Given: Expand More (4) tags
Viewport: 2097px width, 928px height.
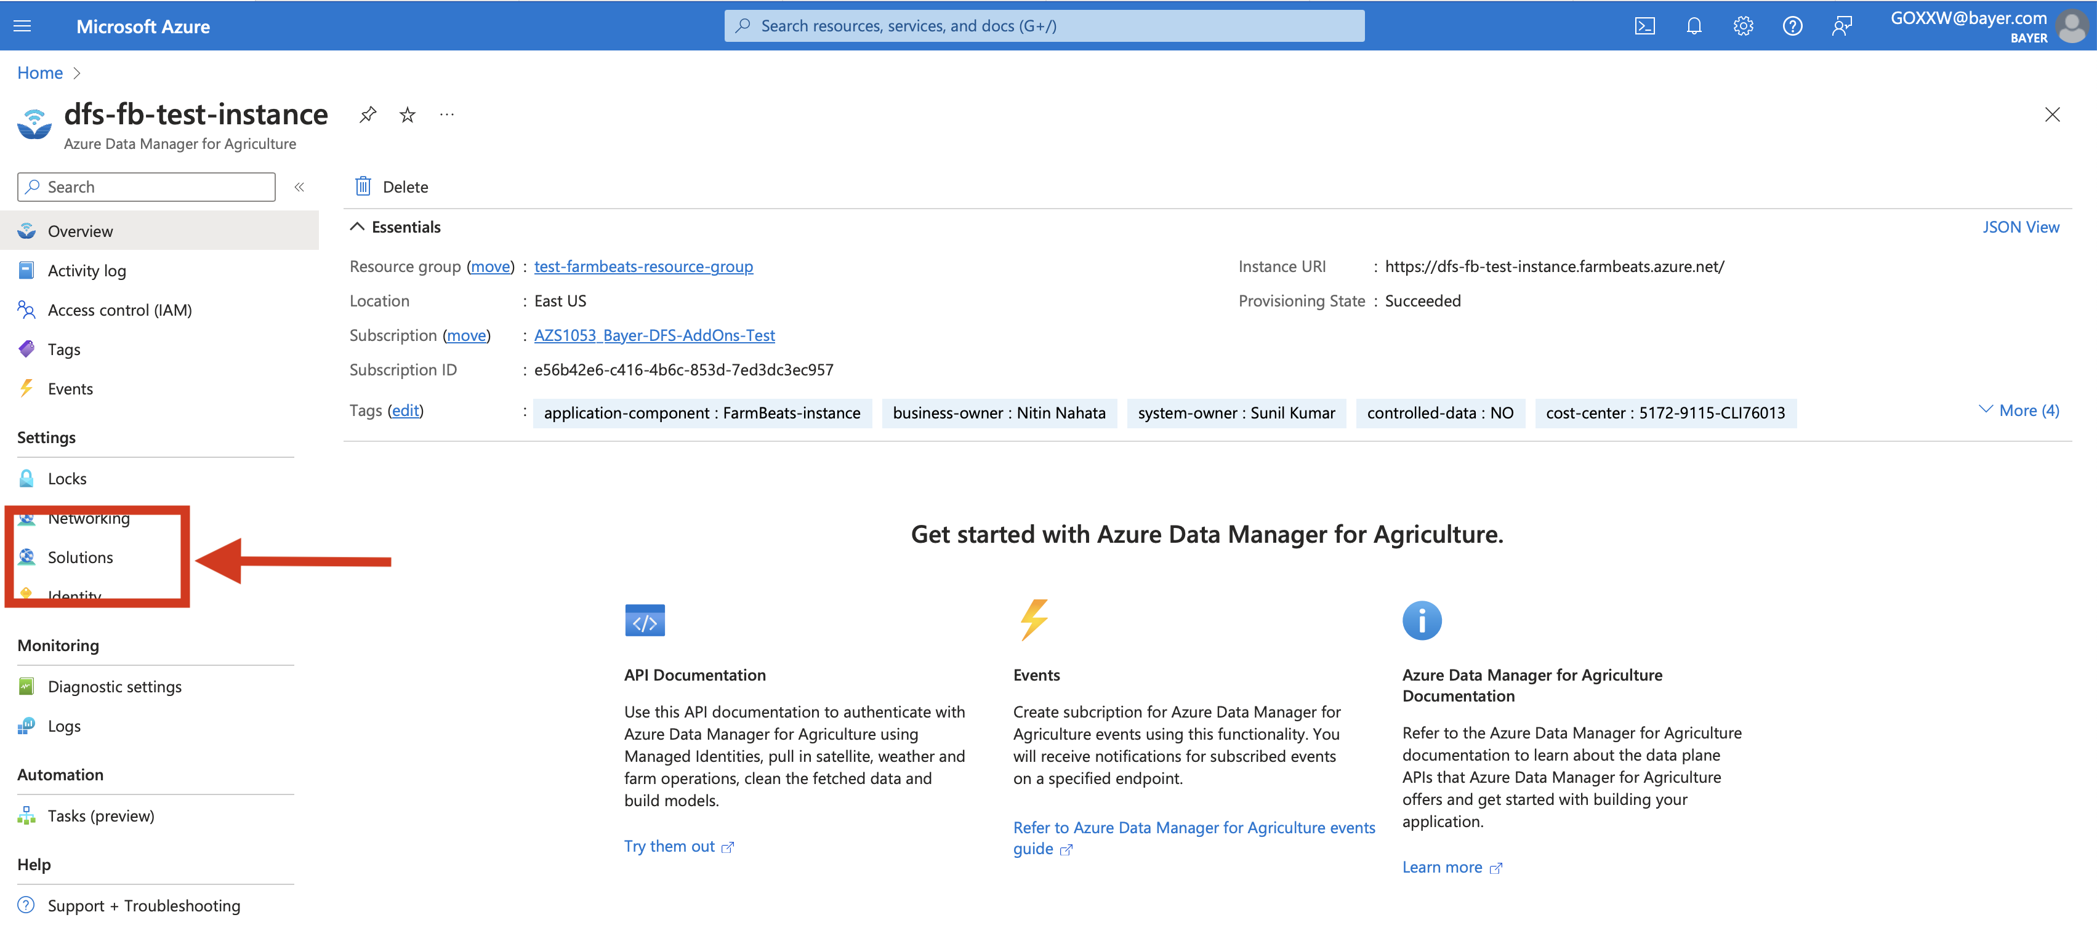Looking at the screenshot, I should pos(2019,410).
